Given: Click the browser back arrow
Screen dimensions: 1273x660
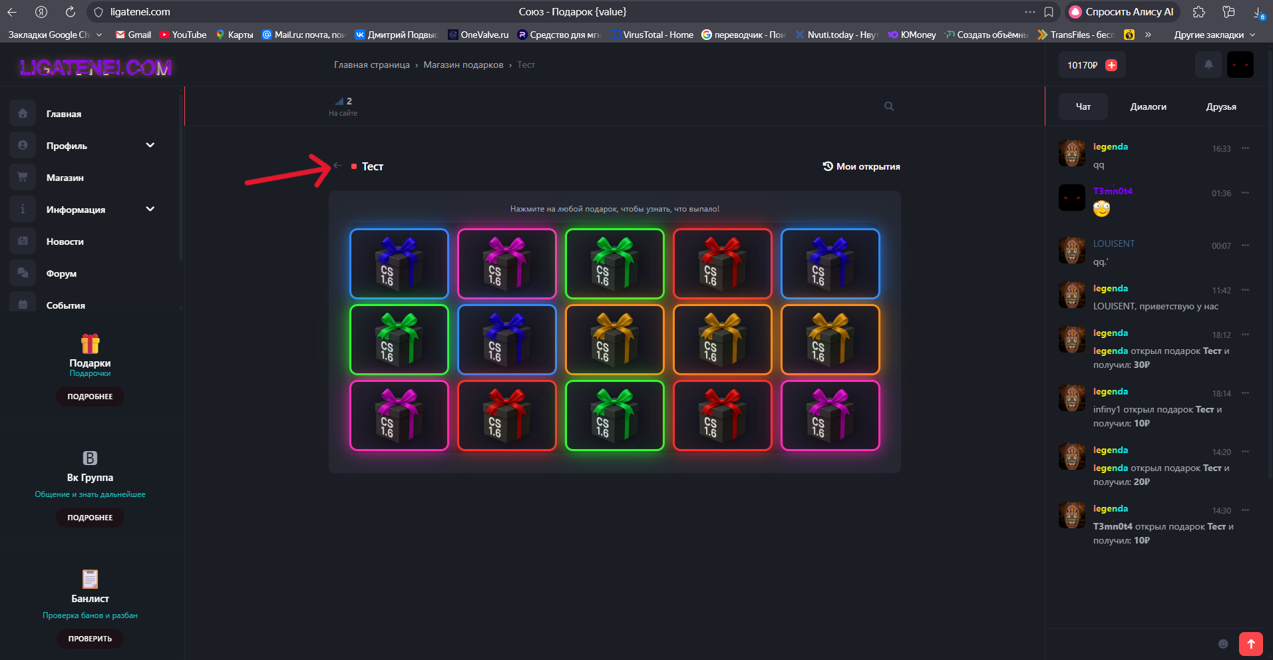Looking at the screenshot, I should click(x=12, y=12).
